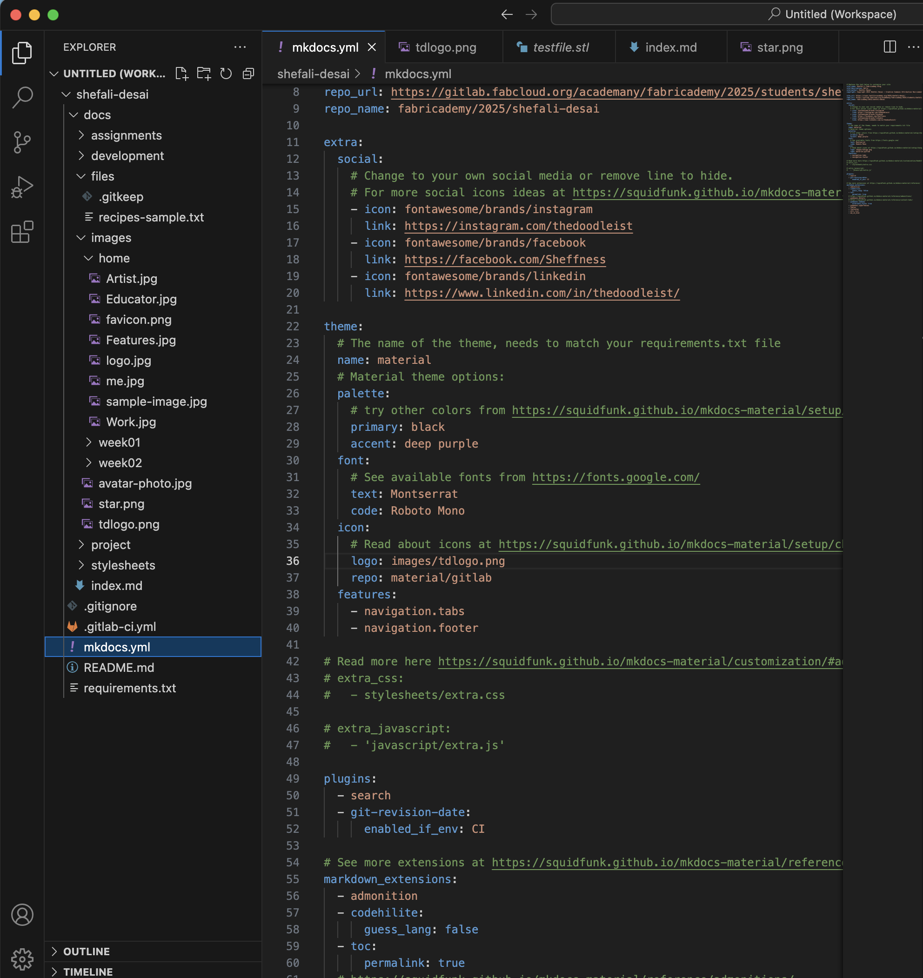Screen dimensions: 923x978
Task: Open the .gitignore file
Action: pyautogui.click(x=153, y=606)
